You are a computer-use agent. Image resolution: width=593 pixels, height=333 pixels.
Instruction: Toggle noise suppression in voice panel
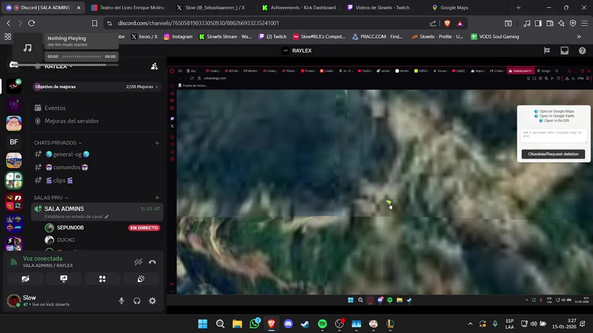coord(138,262)
